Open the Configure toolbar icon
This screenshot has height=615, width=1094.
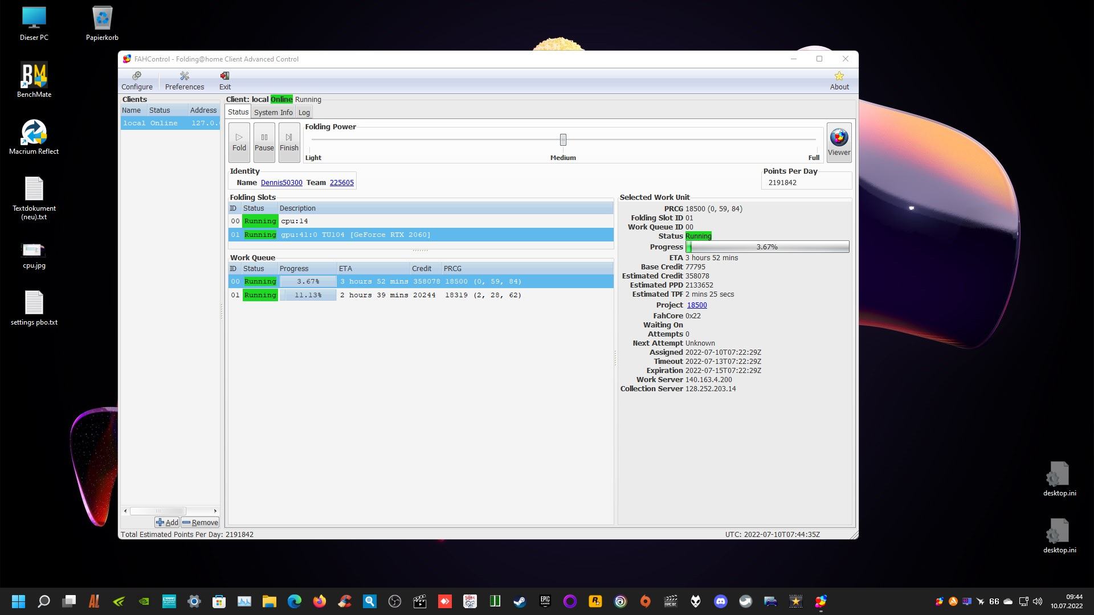pyautogui.click(x=137, y=80)
